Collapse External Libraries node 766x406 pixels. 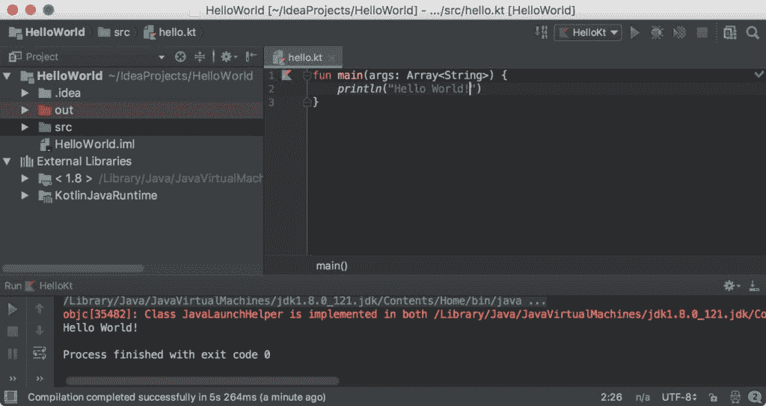pos(7,162)
